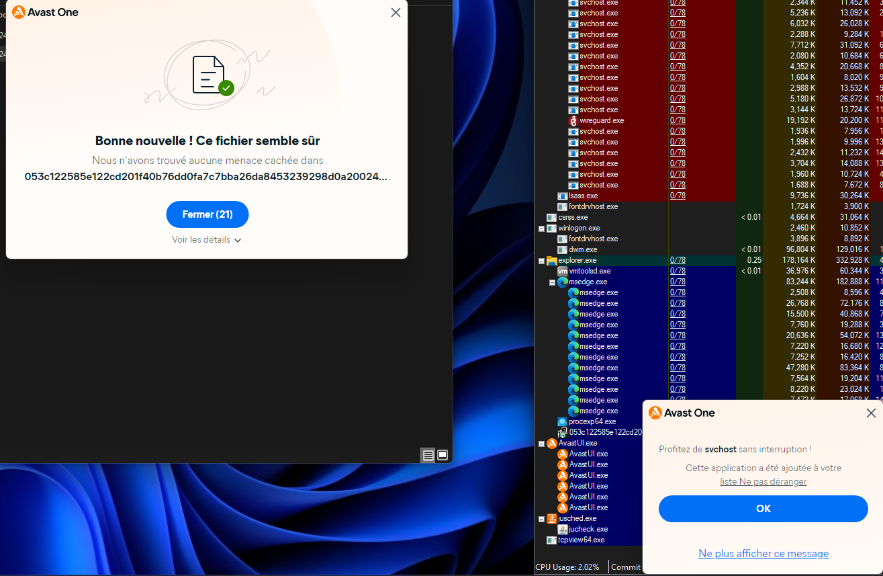This screenshot has width=883, height=576.
Task: Select the Java icon next to jusched.exe
Action: [x=552, y=518]
